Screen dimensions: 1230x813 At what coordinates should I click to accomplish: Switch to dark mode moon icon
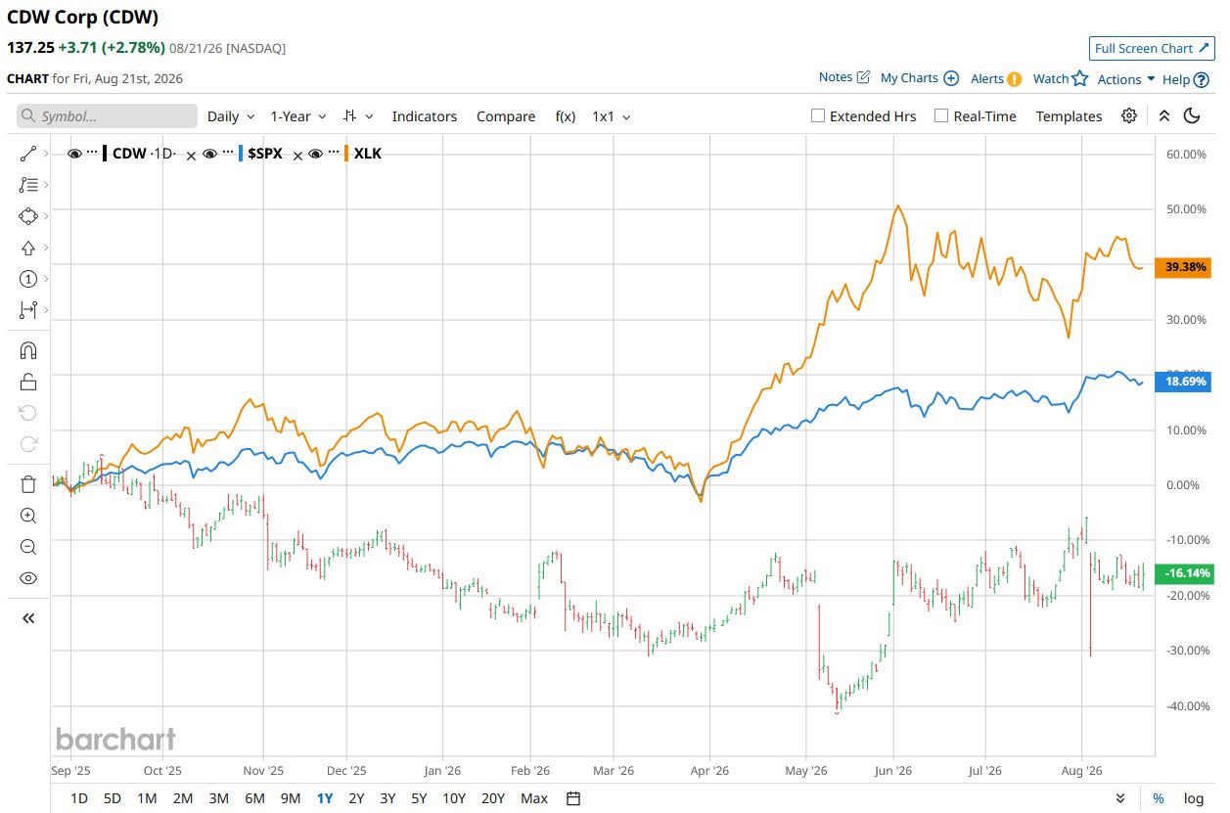click(x=1192, y=115)
